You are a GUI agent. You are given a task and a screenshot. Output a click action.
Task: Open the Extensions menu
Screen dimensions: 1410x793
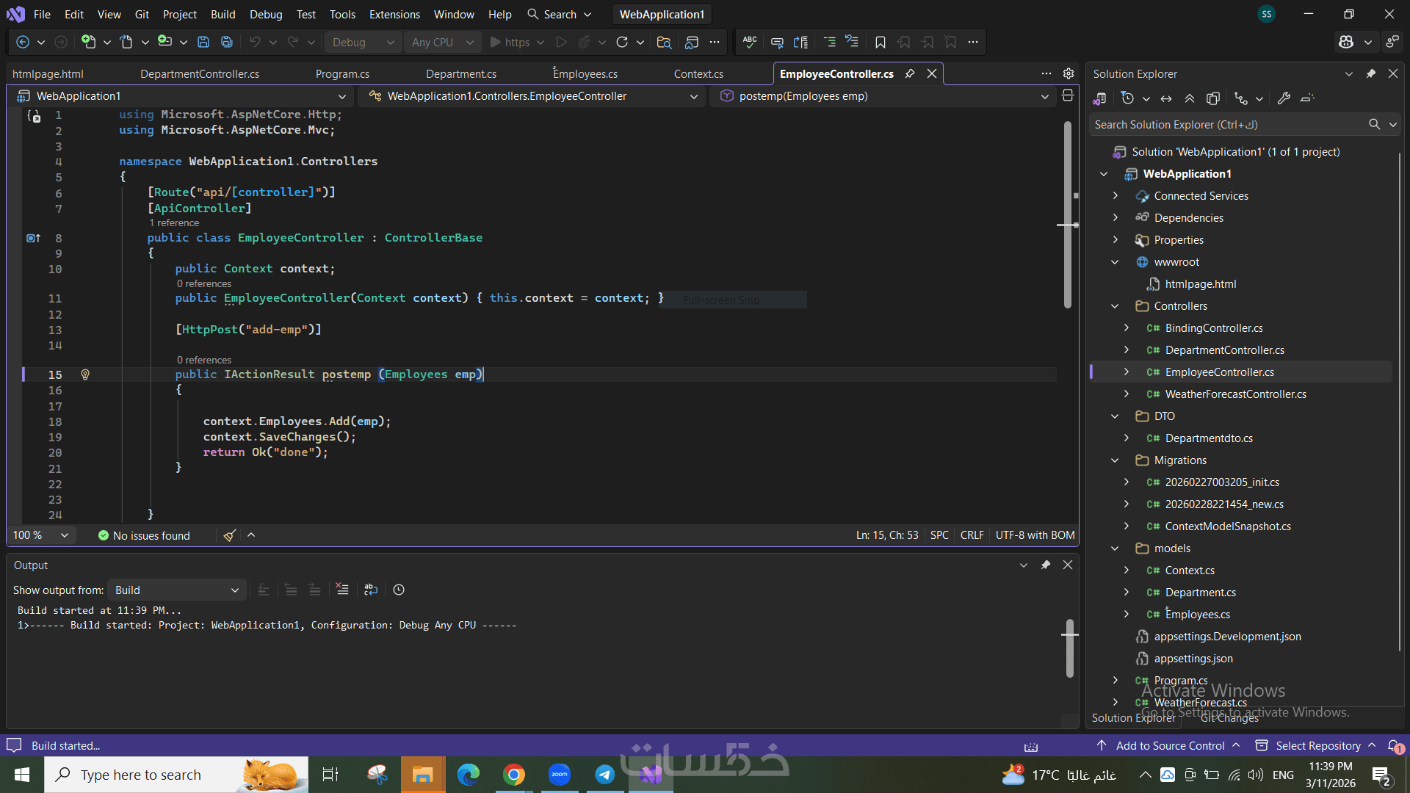tap(394, 14)
